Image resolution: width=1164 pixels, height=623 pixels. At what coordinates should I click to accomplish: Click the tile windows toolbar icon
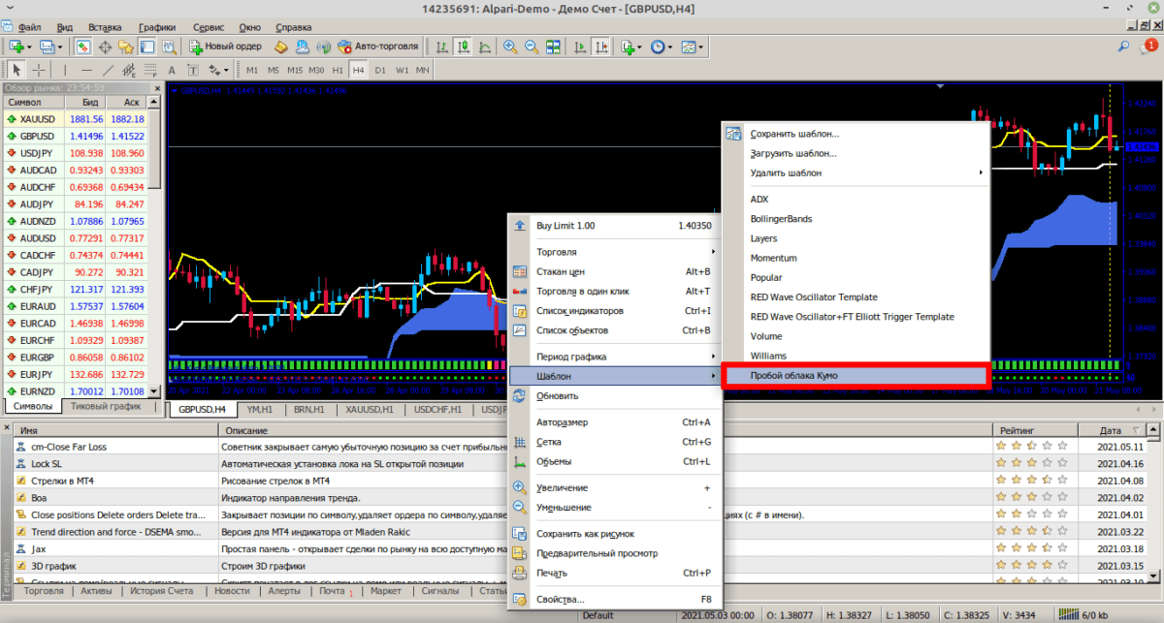coord(553,47)
